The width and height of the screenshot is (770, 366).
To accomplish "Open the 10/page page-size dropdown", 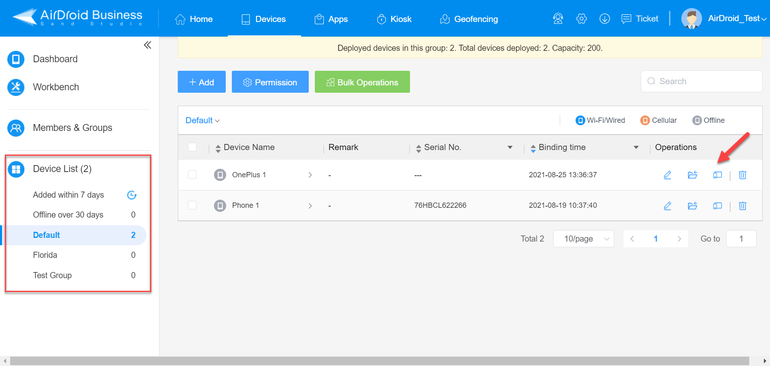I will coord(583,239).
